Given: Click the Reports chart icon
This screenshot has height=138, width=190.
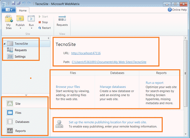Looking at the screenshot, I should coord(10,131).
